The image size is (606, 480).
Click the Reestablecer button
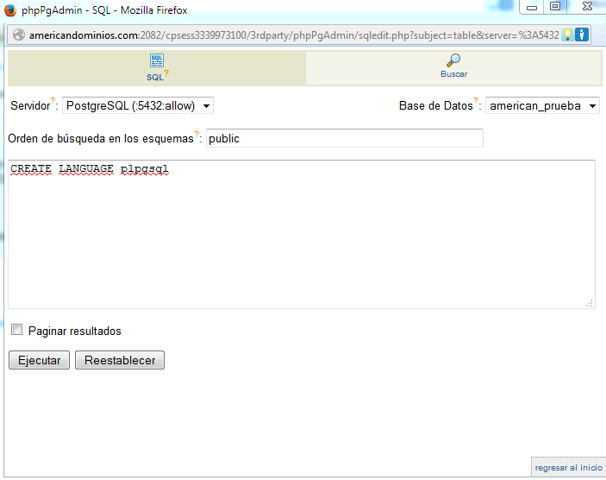[x=120, y=360]
